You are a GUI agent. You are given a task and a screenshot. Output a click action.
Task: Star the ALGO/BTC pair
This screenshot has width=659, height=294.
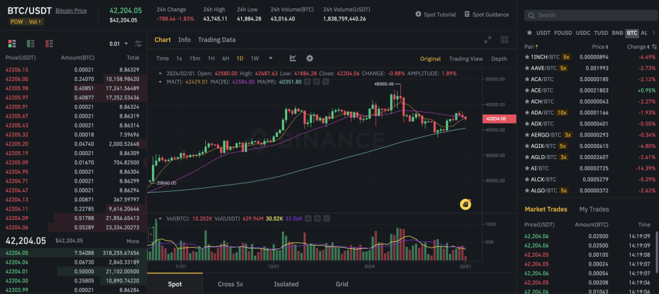click(527, 190)
